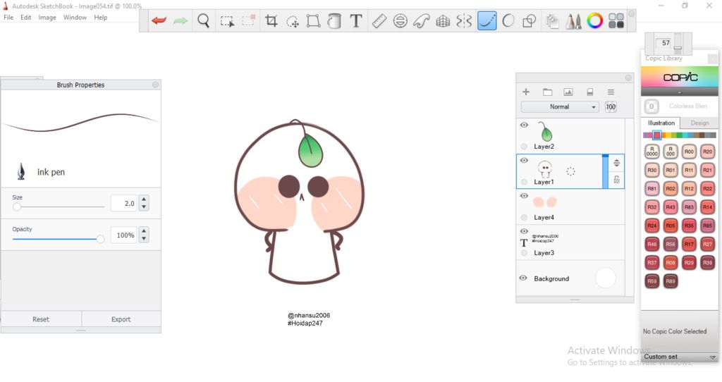This screenshot has height=382, width=722.
Task: Select the Crop tool in toolbar
Action: click(x=271, y=21)
